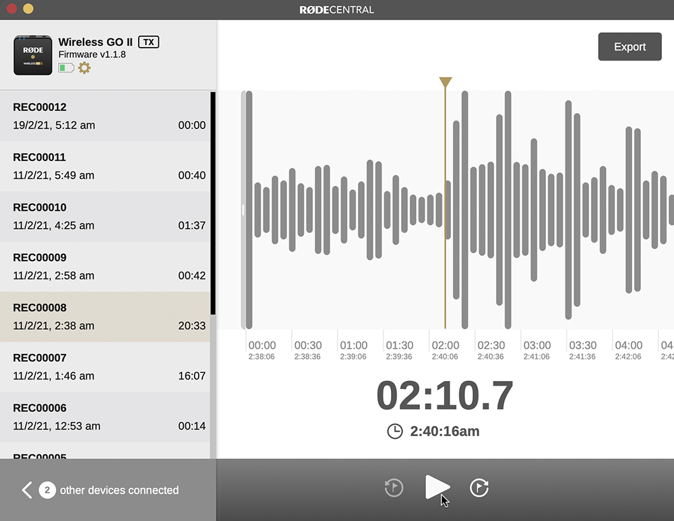Click the 04:00 timeline label
The height and width of the screenshot is (521, 674).
pyautogui.click(x=628, y=345)
